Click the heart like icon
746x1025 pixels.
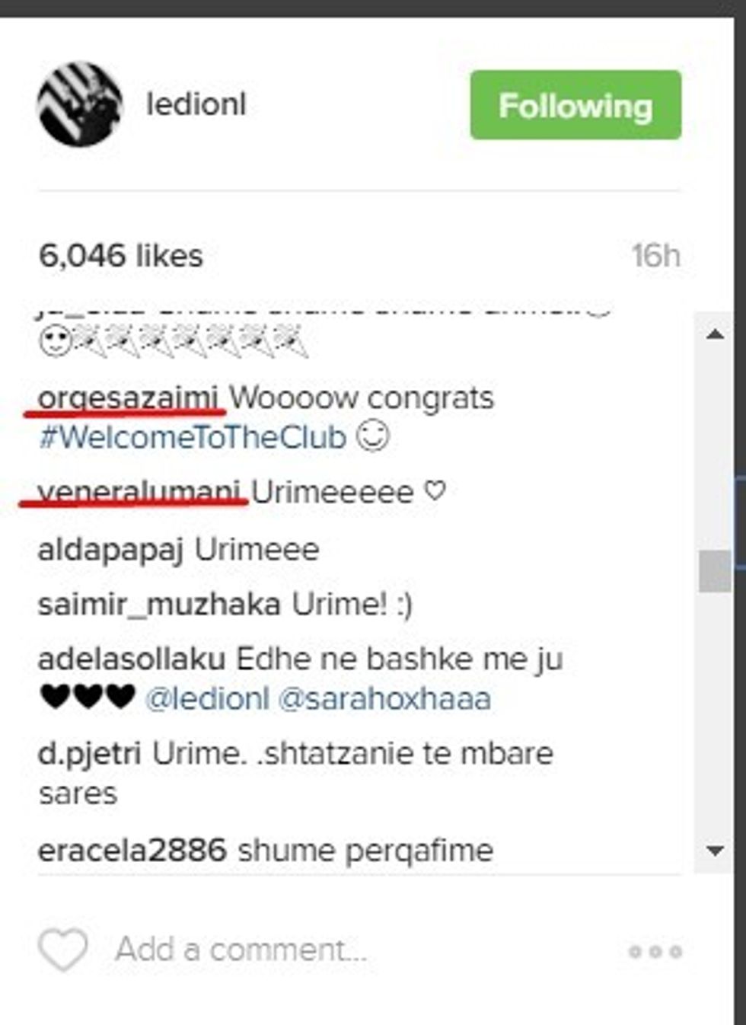pos(62,950)
